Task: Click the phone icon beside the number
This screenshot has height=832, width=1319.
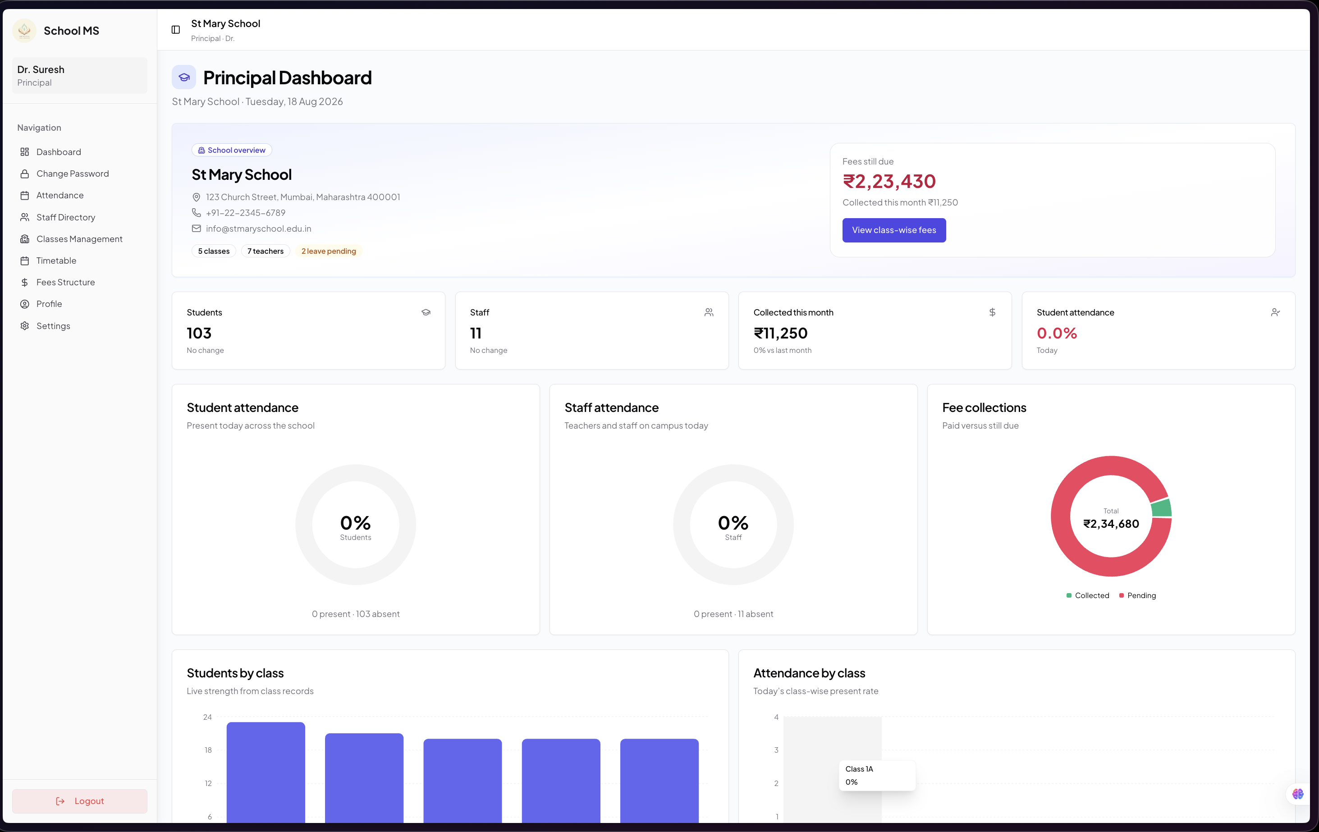Action: click(x=196, y=213)
